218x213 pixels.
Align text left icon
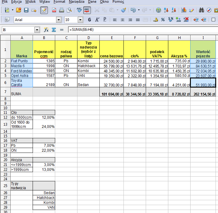click(115, 20)
